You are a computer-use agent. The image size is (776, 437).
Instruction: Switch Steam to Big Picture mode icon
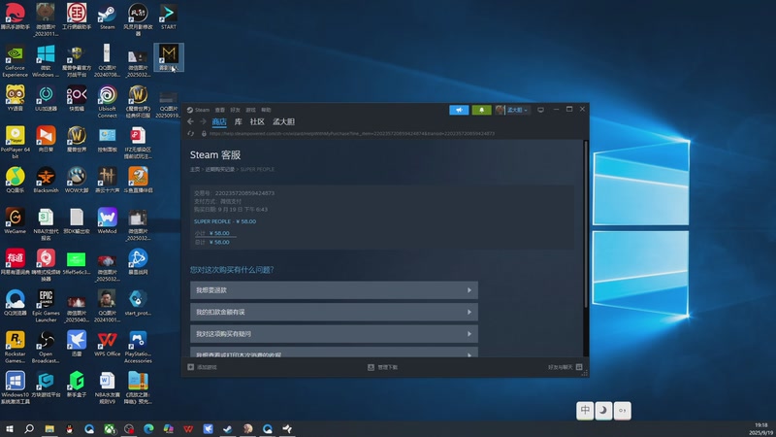pyautogui.click(x=540, y=110)
